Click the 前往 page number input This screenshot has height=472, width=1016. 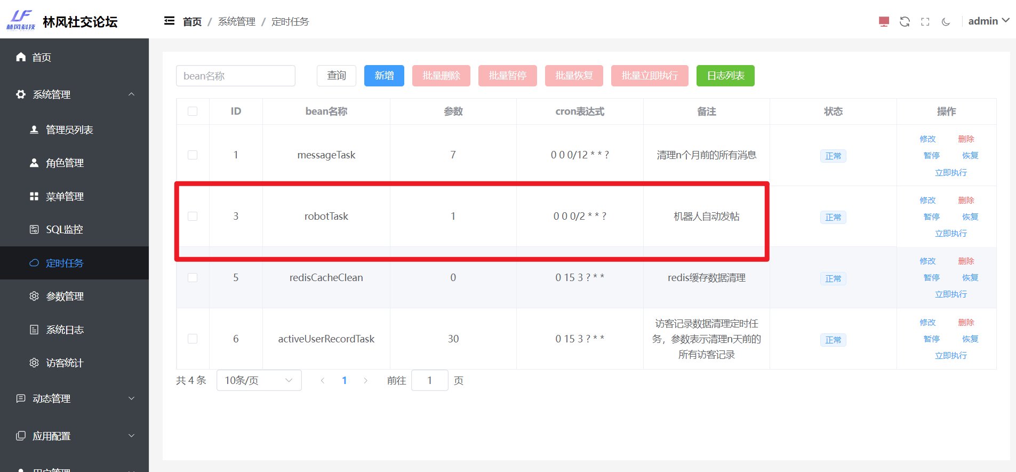[x=430, y=380]
